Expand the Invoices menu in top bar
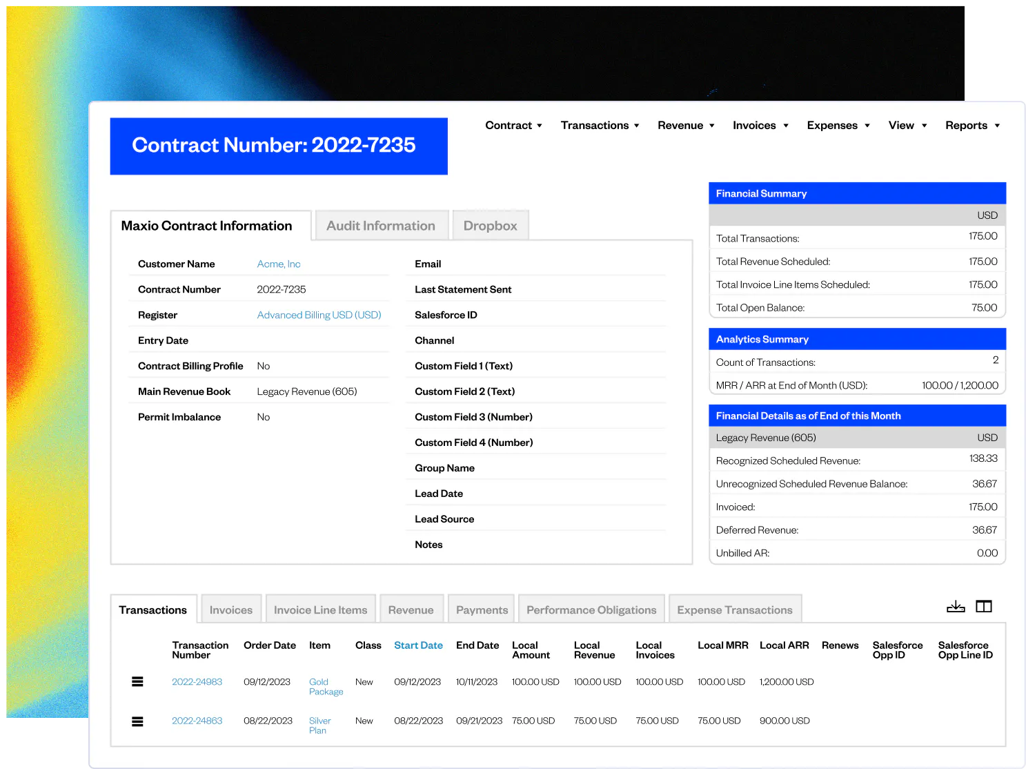 click(x=760, y=126)
